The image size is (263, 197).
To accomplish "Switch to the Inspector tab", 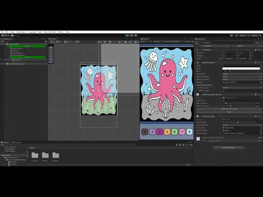I will pos(201,39).
